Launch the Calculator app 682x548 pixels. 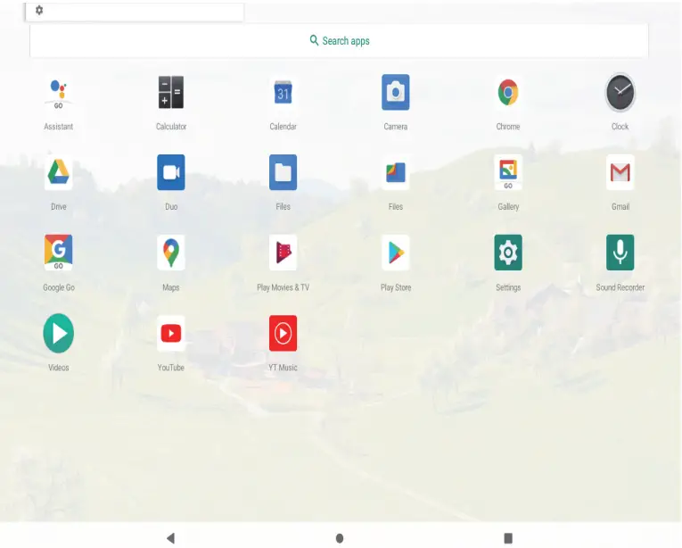171,92
